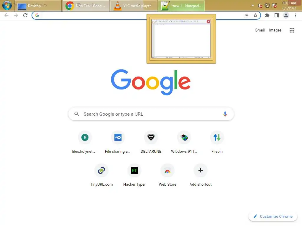Open the File sharing shortcut icon
This screenshot has width=302, height=226.
[x=118, y=137]
